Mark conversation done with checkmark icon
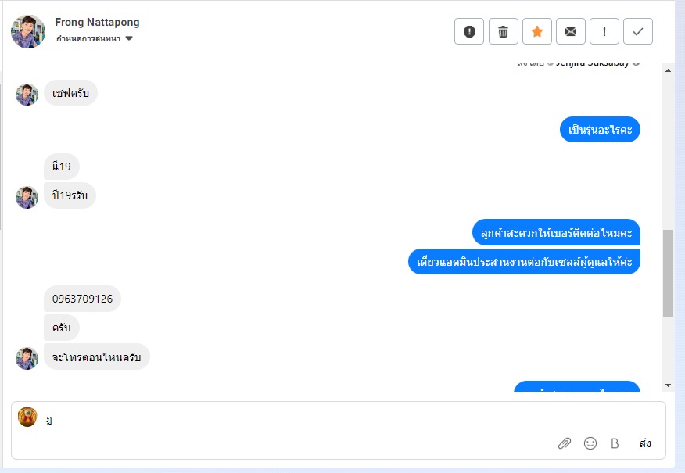Image resolution: width=685 pixels, height=473 pixels. [638, 31]
